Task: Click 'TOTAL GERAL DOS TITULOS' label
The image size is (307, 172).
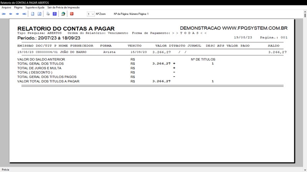Action: pyautogui.click(x=41, y=63)
